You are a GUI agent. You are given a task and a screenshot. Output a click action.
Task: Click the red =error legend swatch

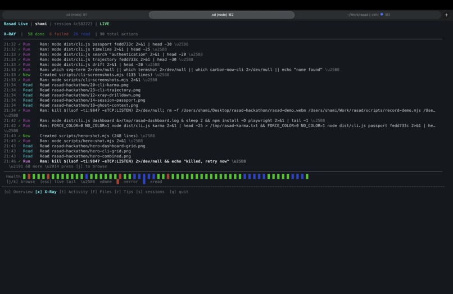click(117, 182)
